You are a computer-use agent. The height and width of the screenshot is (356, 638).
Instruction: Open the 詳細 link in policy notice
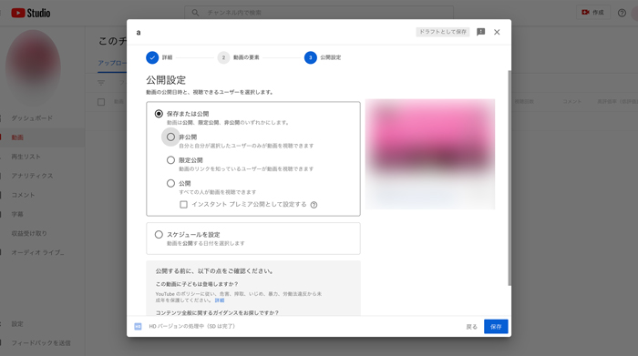(220, 300)
